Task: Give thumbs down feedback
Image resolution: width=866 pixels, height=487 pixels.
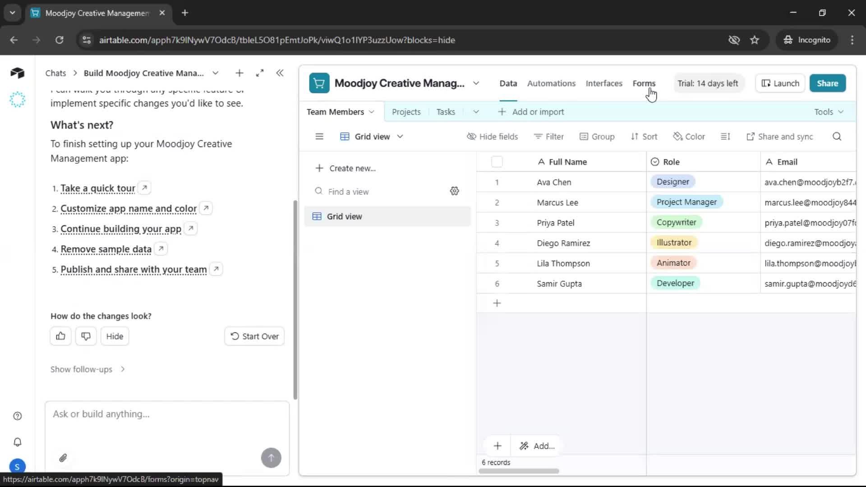Action: click(x=86, y=336)
